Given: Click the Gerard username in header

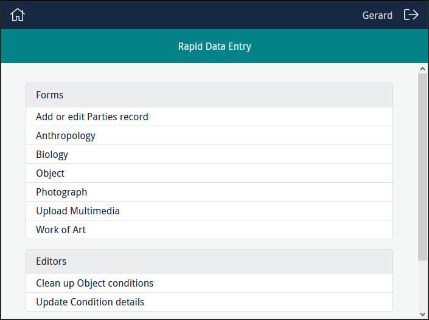Looking at the screenshot, I should click(x=377, y=15).
